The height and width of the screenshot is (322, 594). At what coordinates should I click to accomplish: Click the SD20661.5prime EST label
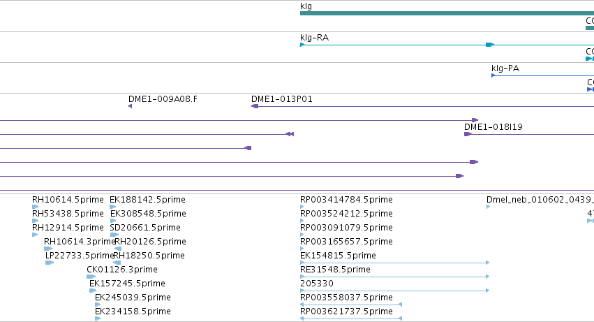tap(145, 228)
